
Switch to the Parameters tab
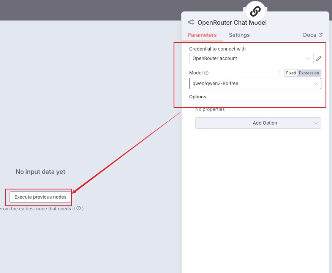(202, 35)
